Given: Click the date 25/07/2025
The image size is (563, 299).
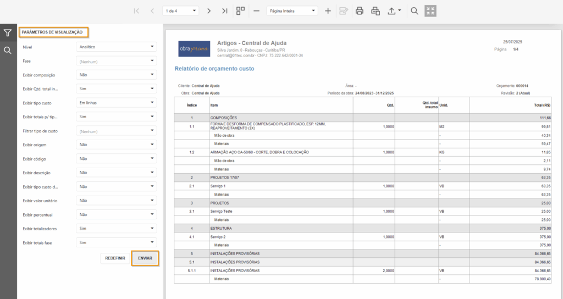Looking at the screenshot, I should (512, 42).
